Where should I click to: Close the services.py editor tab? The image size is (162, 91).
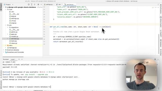pyautogui.click(x=75, y=5)
